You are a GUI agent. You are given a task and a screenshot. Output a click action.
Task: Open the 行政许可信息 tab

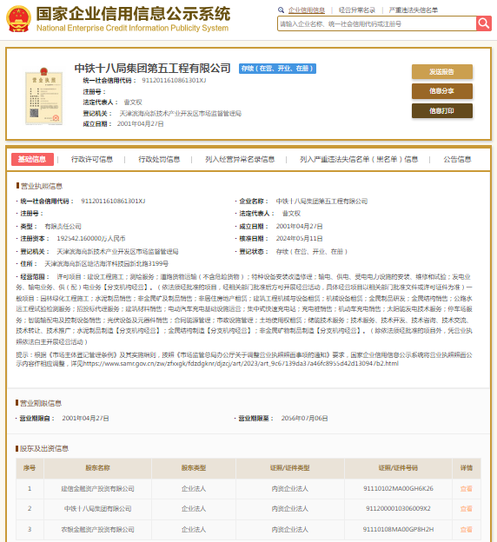point(91,159)
